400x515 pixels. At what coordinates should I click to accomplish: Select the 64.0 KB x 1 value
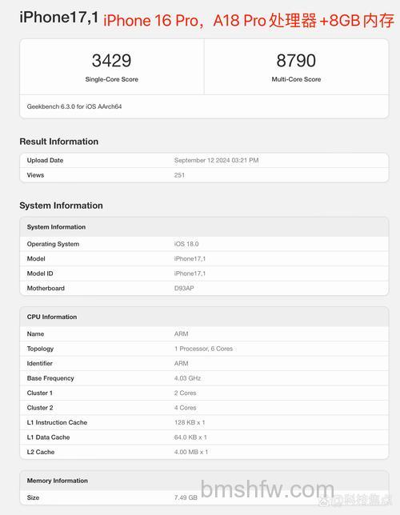[190, 437]
